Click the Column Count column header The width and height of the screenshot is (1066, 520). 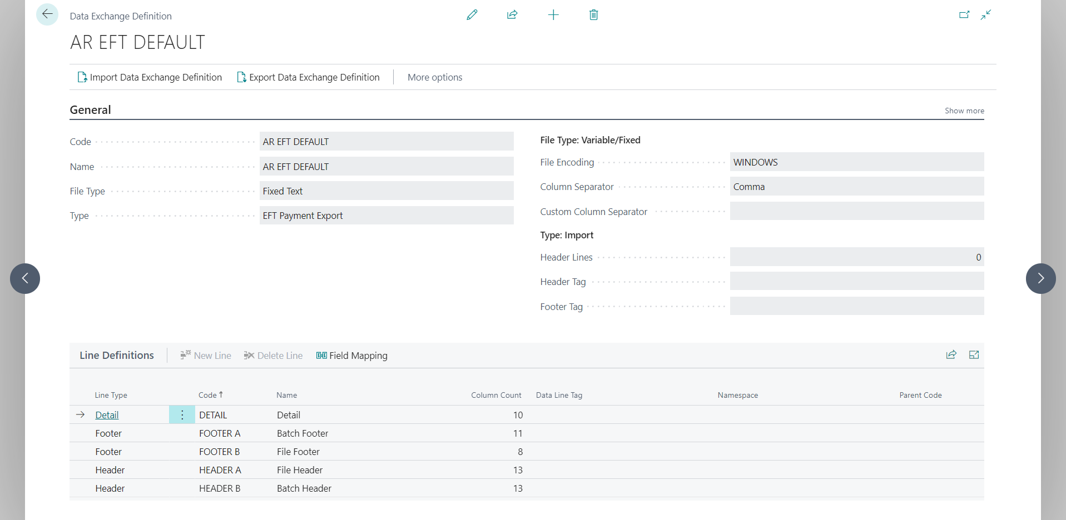496,395
